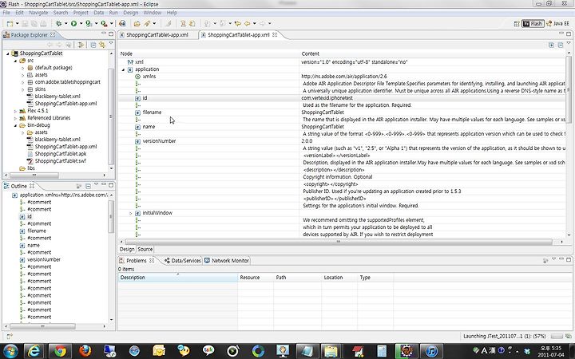Screen dimensions: 575x359
Task: Open the Window menu
Action: pyautogui.click(x=153, y=13)
